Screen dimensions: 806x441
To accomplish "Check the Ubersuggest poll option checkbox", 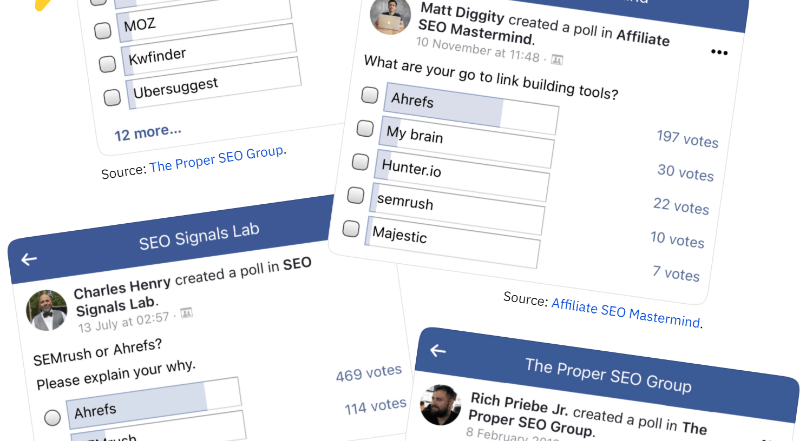I will [112, 97].
